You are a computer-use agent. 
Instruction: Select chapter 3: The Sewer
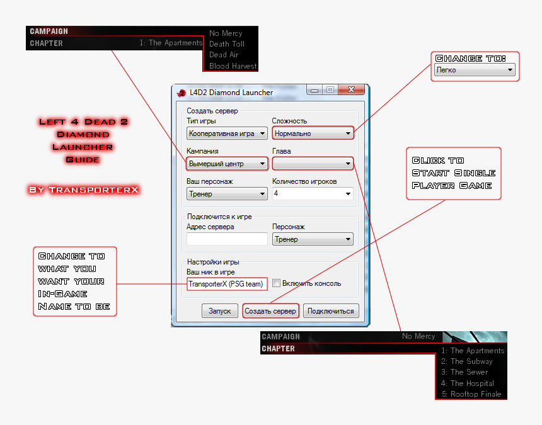[x=464, y=372]
